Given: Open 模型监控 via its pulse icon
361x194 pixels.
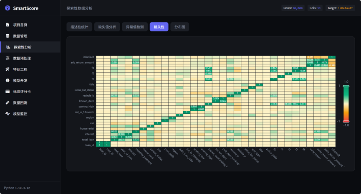Looking at the screenshot, I should [8, 114].
